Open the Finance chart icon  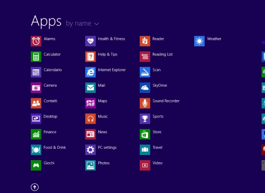pos(36,134)
